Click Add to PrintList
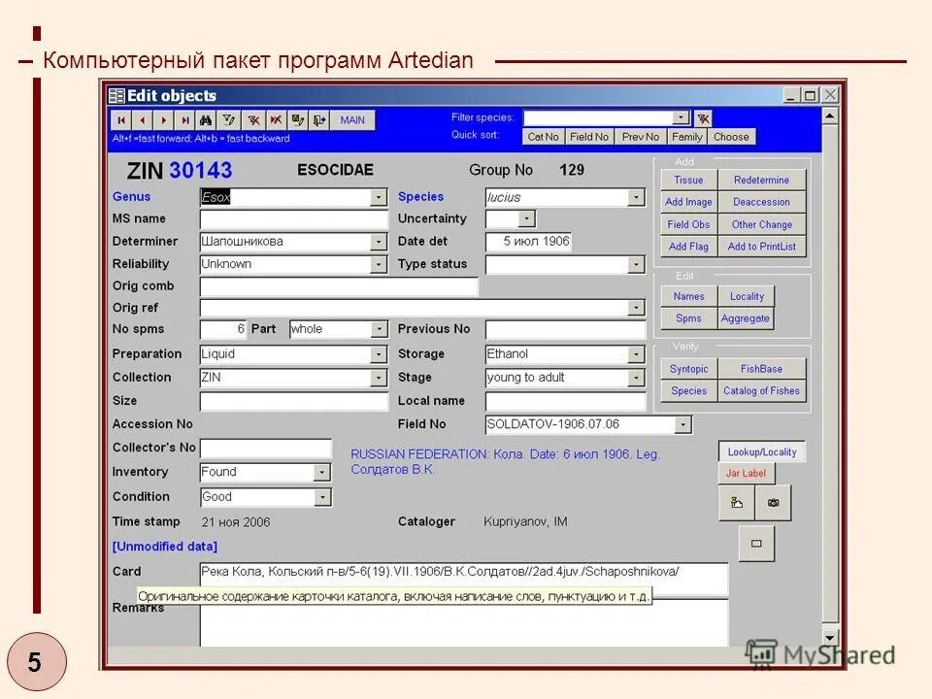This screenshot has height=699, width=932. (761, 247)
